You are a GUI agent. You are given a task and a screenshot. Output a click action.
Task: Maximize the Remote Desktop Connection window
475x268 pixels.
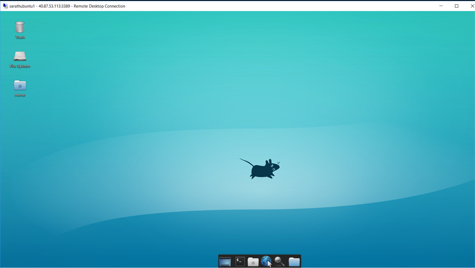point(456,6)
